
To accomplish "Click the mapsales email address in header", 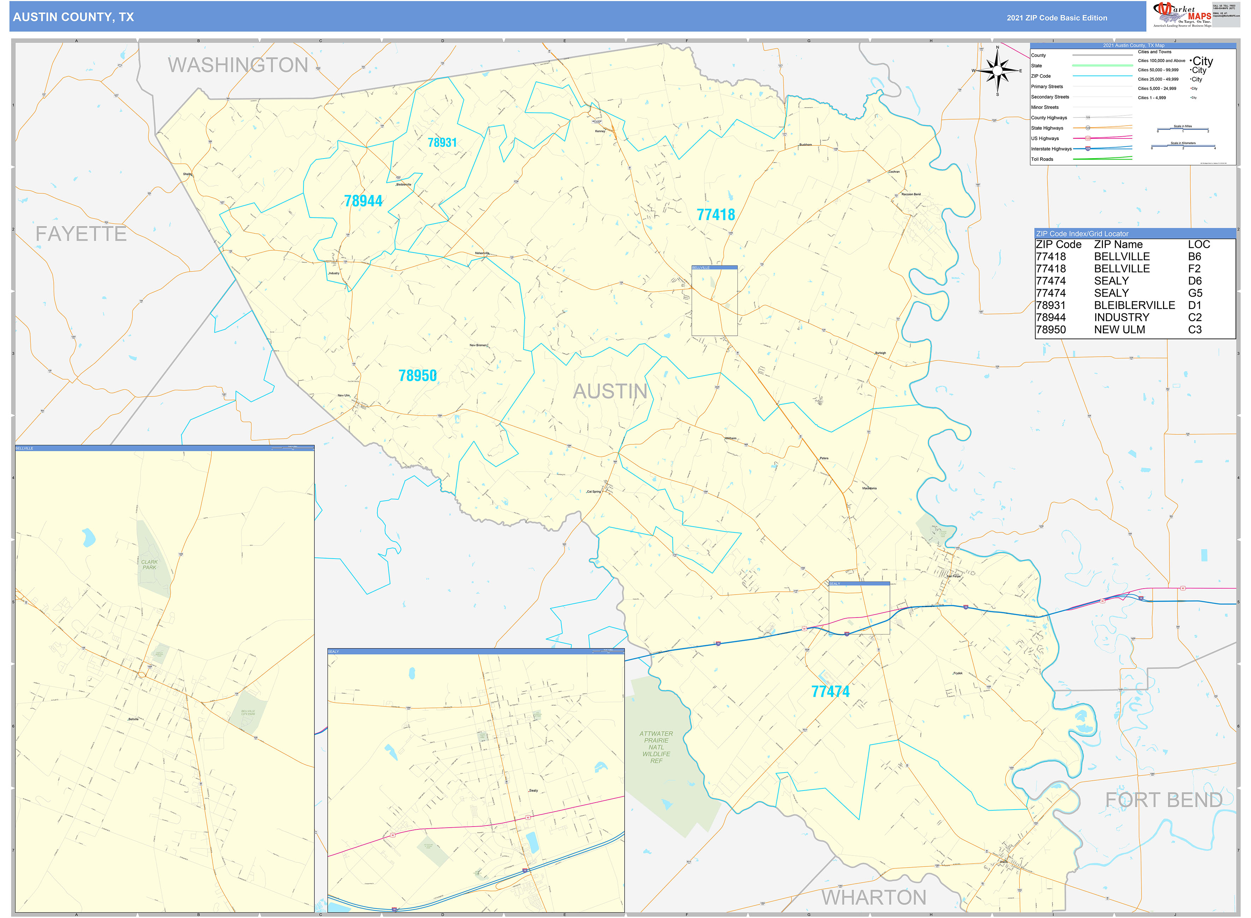I will [1226, 16].
